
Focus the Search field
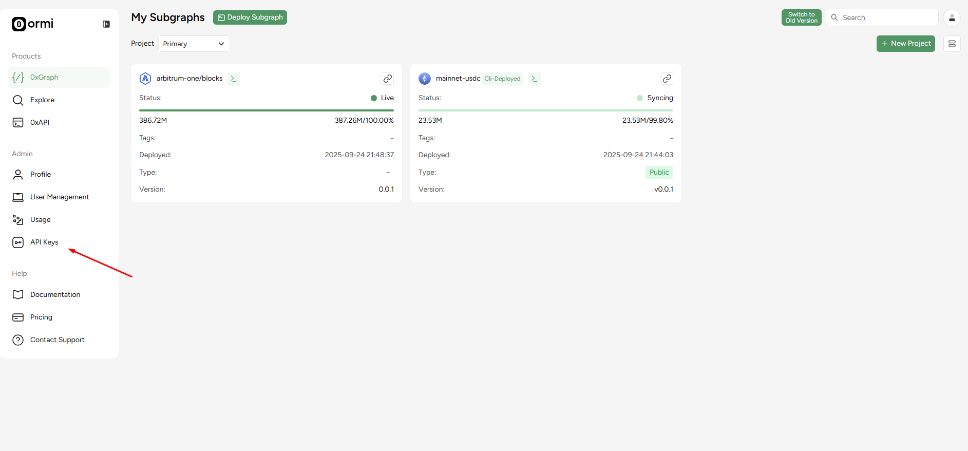[882, 17]
